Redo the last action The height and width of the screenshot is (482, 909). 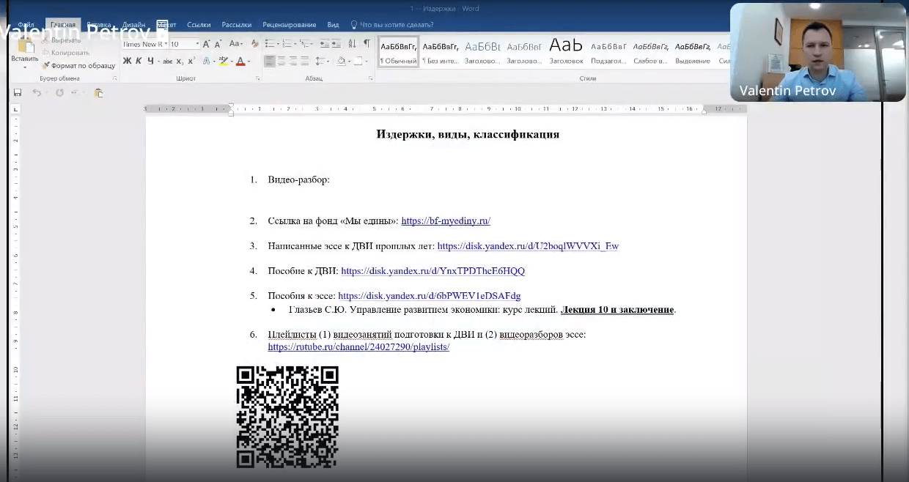[59, 93]
